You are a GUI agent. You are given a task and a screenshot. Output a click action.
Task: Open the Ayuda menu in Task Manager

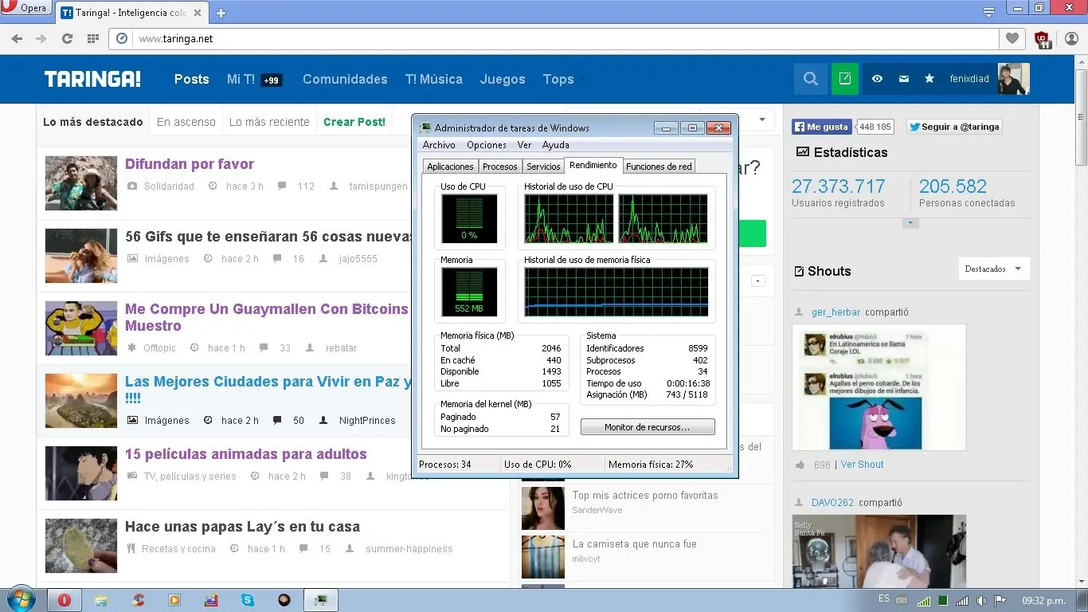click(x=555, y=145)
